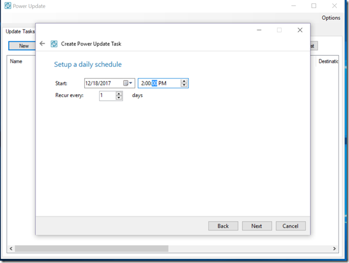349x263 pixels.
Task: Click the Recur every: label
Action: tap(69, 95)
